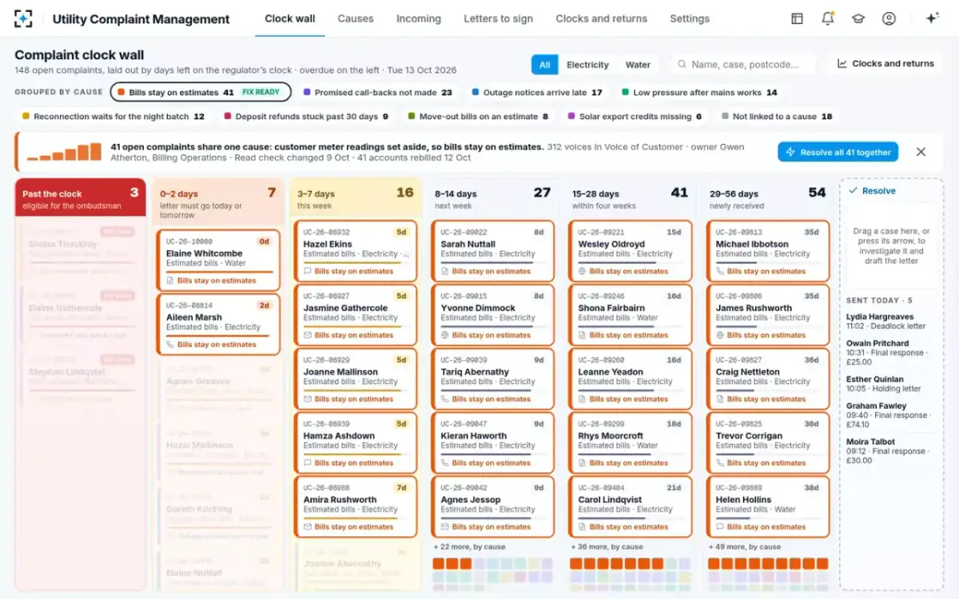This screenshot has width=959, height=599.
Task: Expand '+ 22 more, by cause' in 8–14 days
Action: tap(472, 547)
